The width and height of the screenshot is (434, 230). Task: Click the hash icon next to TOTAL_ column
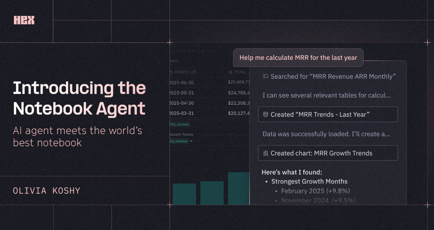click(230, 72)
